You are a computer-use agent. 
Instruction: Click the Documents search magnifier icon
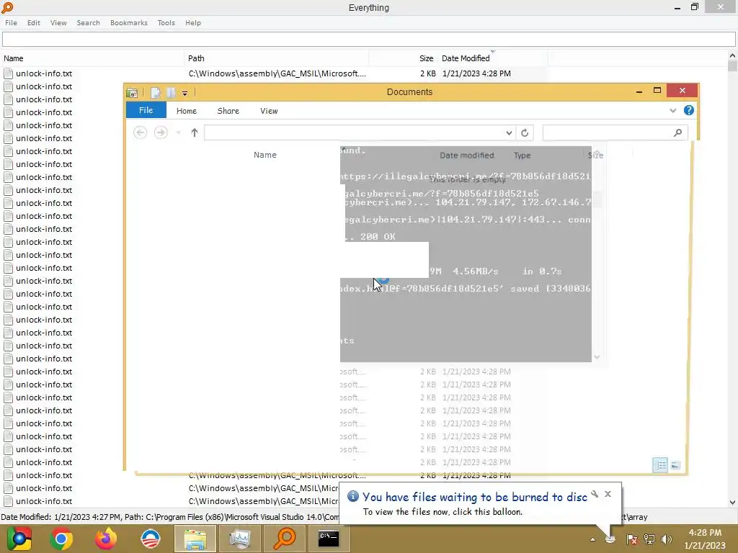pos(677,132)
